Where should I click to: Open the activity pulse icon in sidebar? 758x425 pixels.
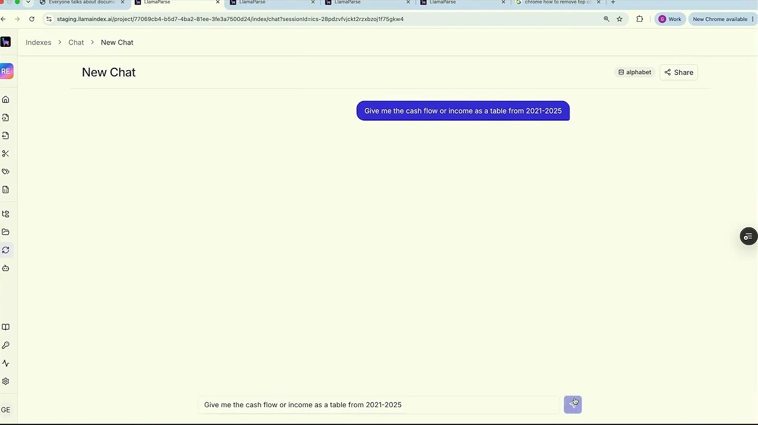[x=6, y=363]
